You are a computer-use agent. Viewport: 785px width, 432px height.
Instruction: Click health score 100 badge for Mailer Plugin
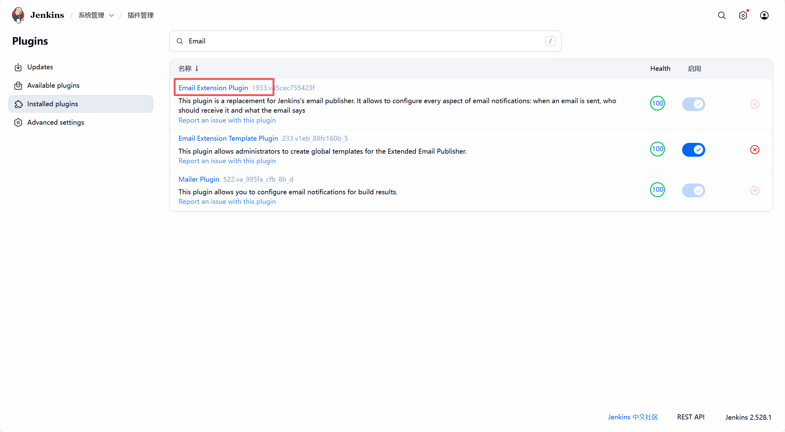[657, 190]
